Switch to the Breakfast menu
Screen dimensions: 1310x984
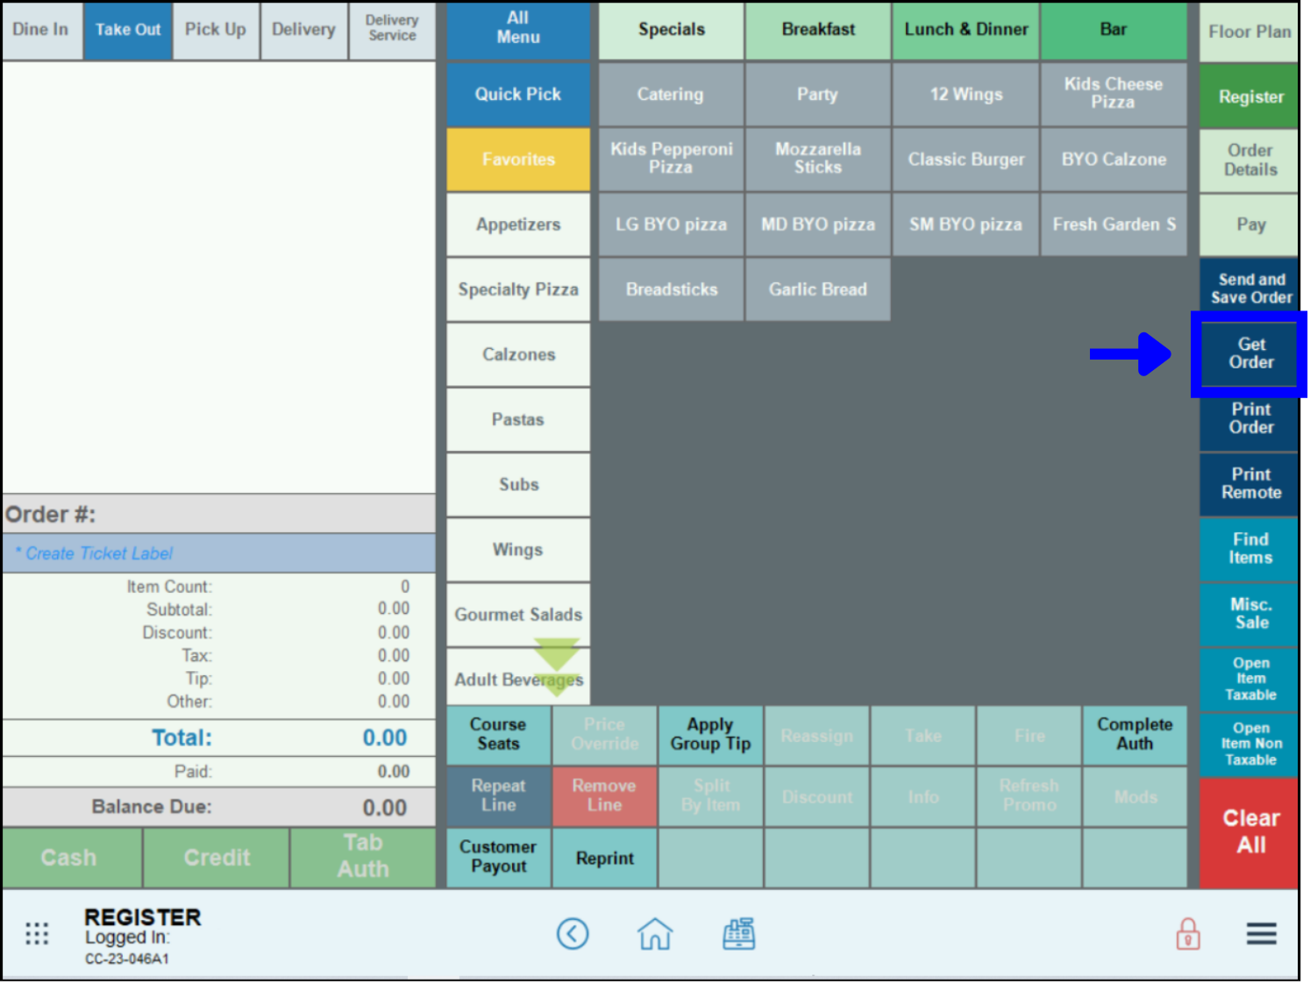[818, 30]
